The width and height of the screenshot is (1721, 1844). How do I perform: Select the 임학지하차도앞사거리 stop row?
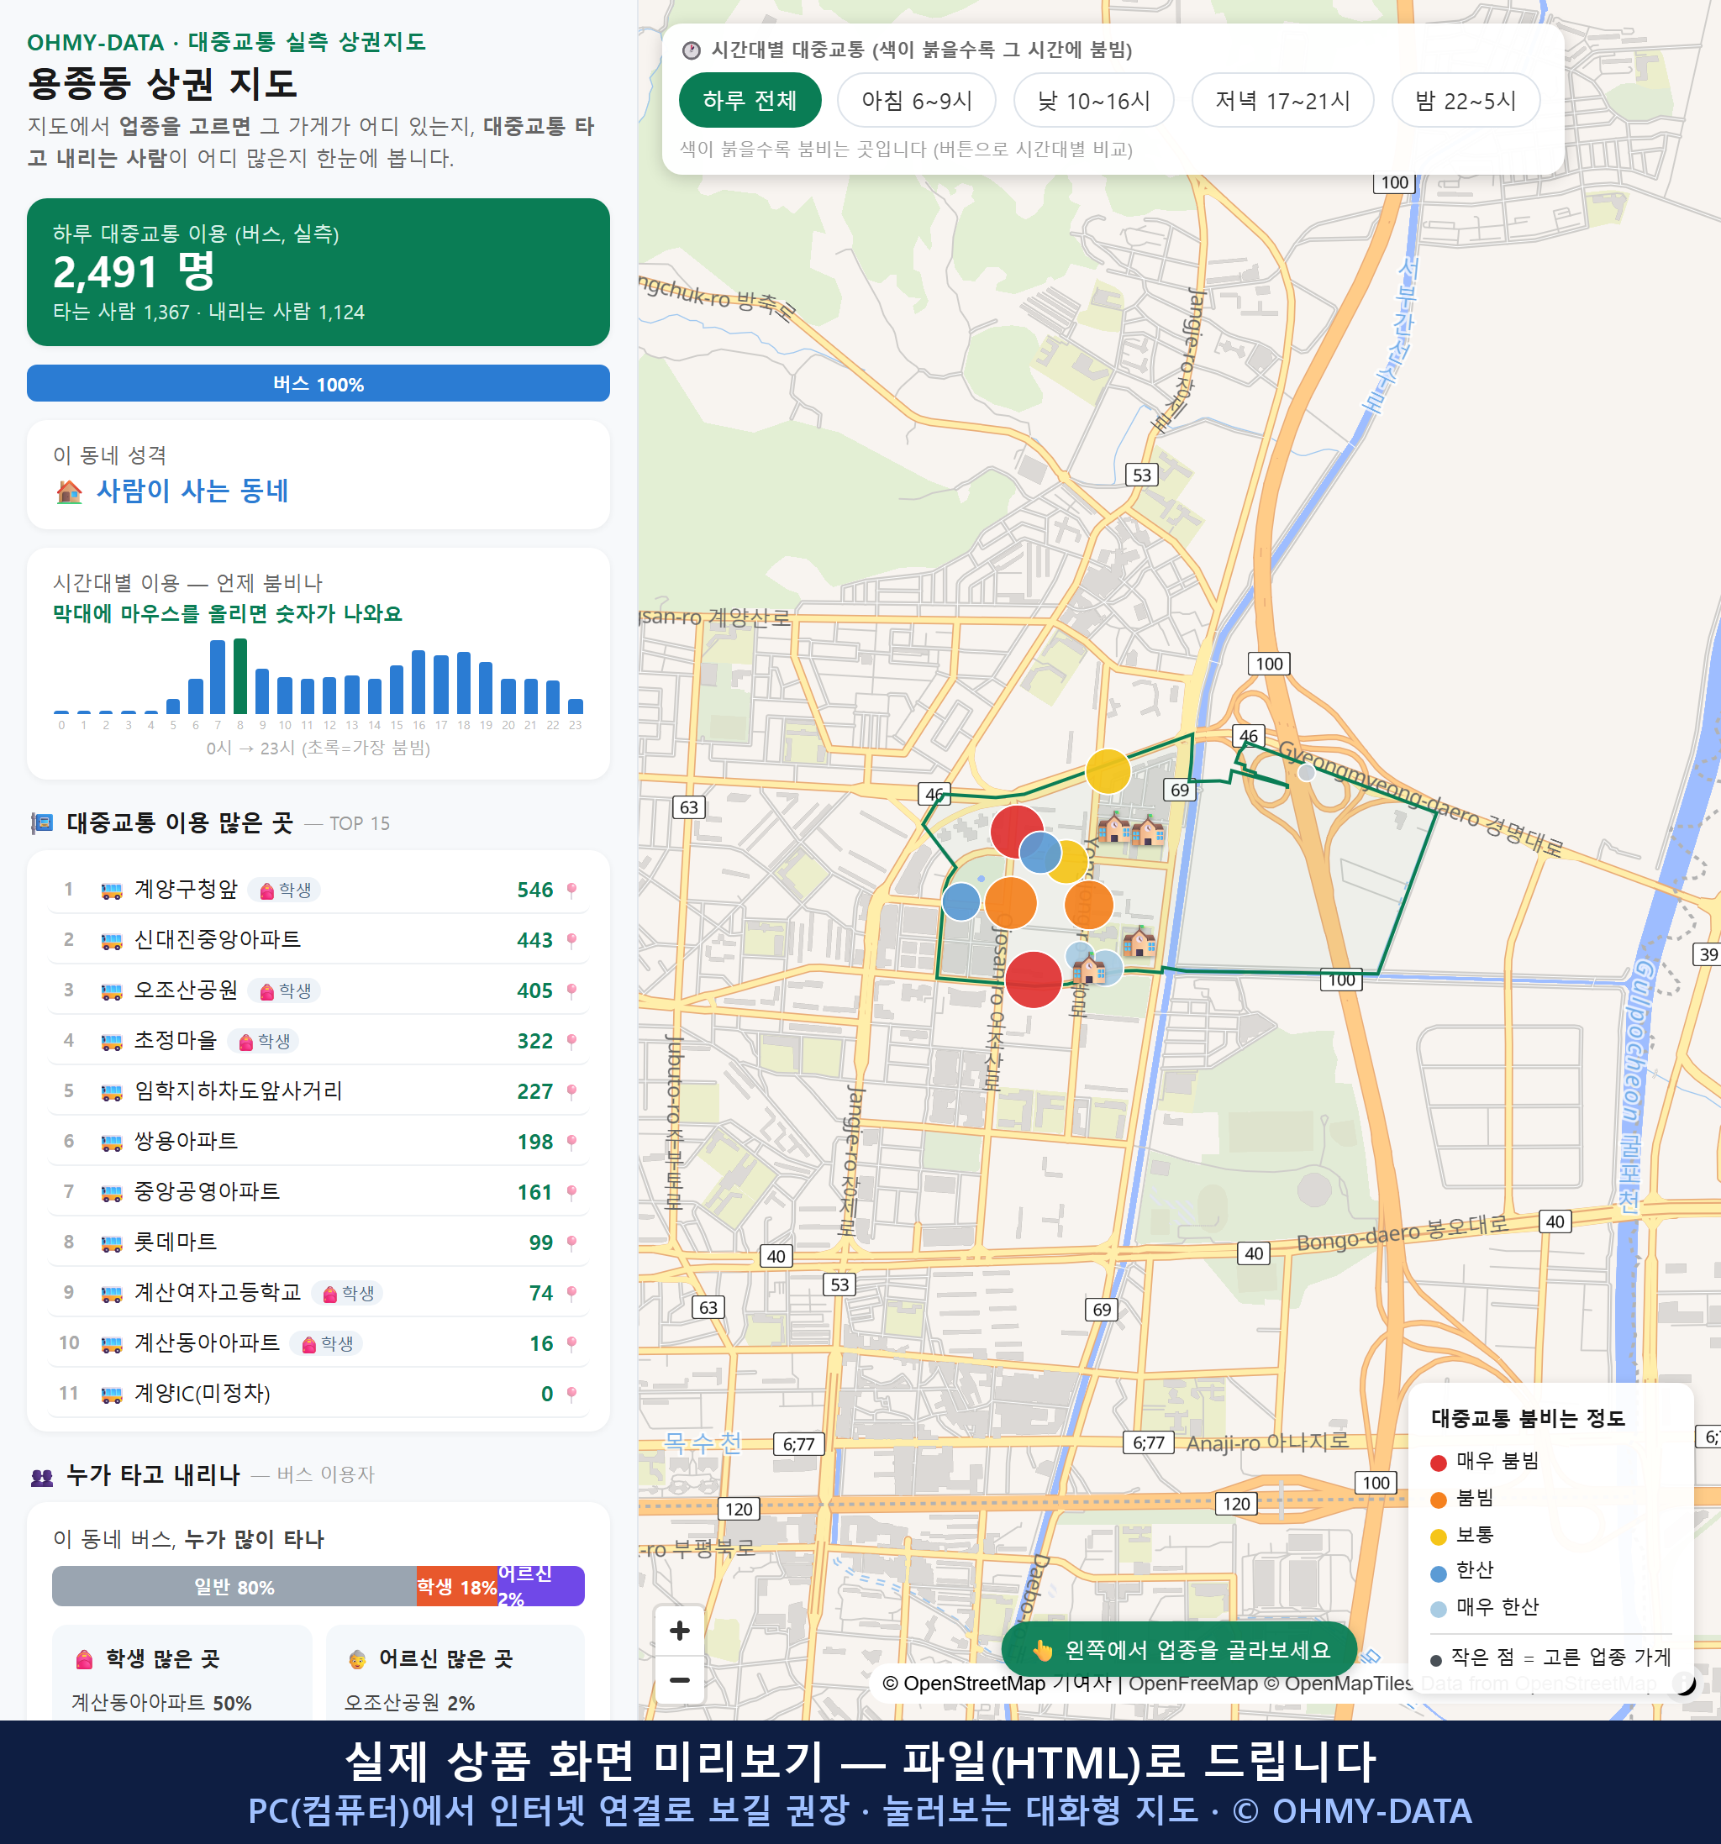click(x=318, y=1092)
